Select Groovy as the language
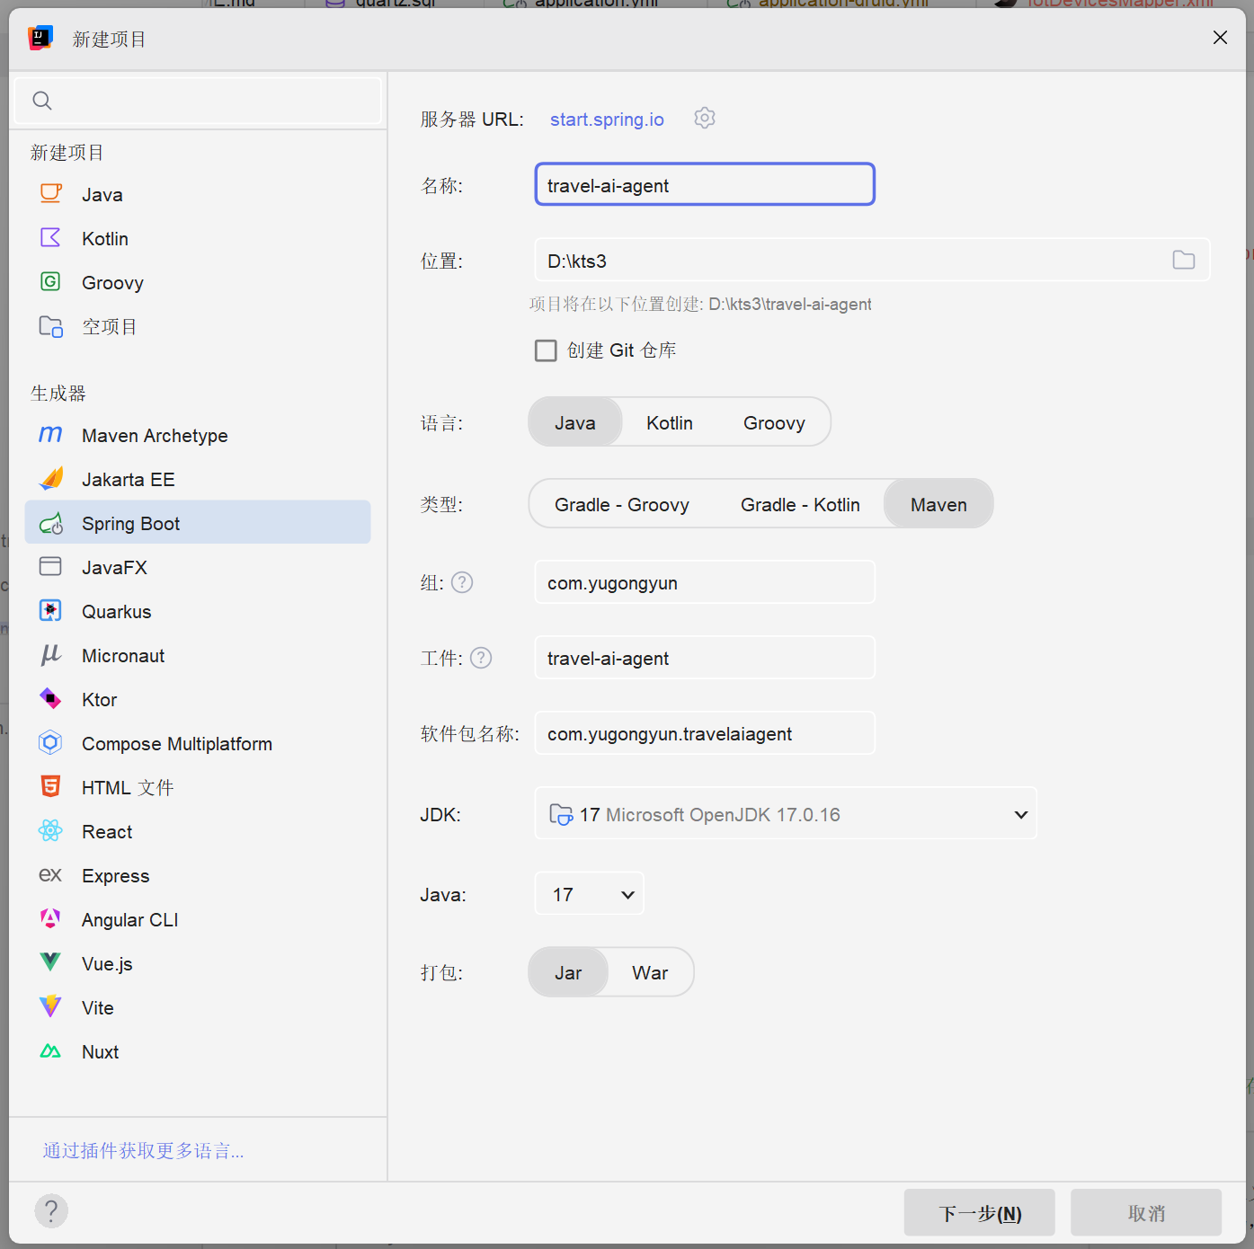1254x1249 pixels. (x=774, y=422)
